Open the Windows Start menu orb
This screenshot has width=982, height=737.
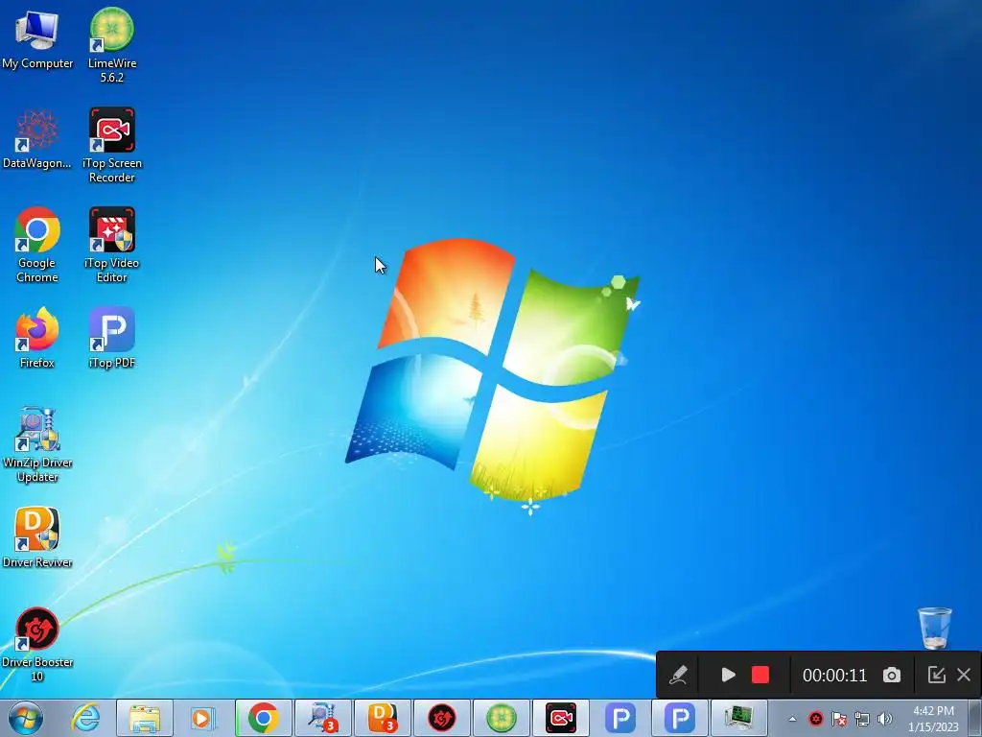click(26, 718)
